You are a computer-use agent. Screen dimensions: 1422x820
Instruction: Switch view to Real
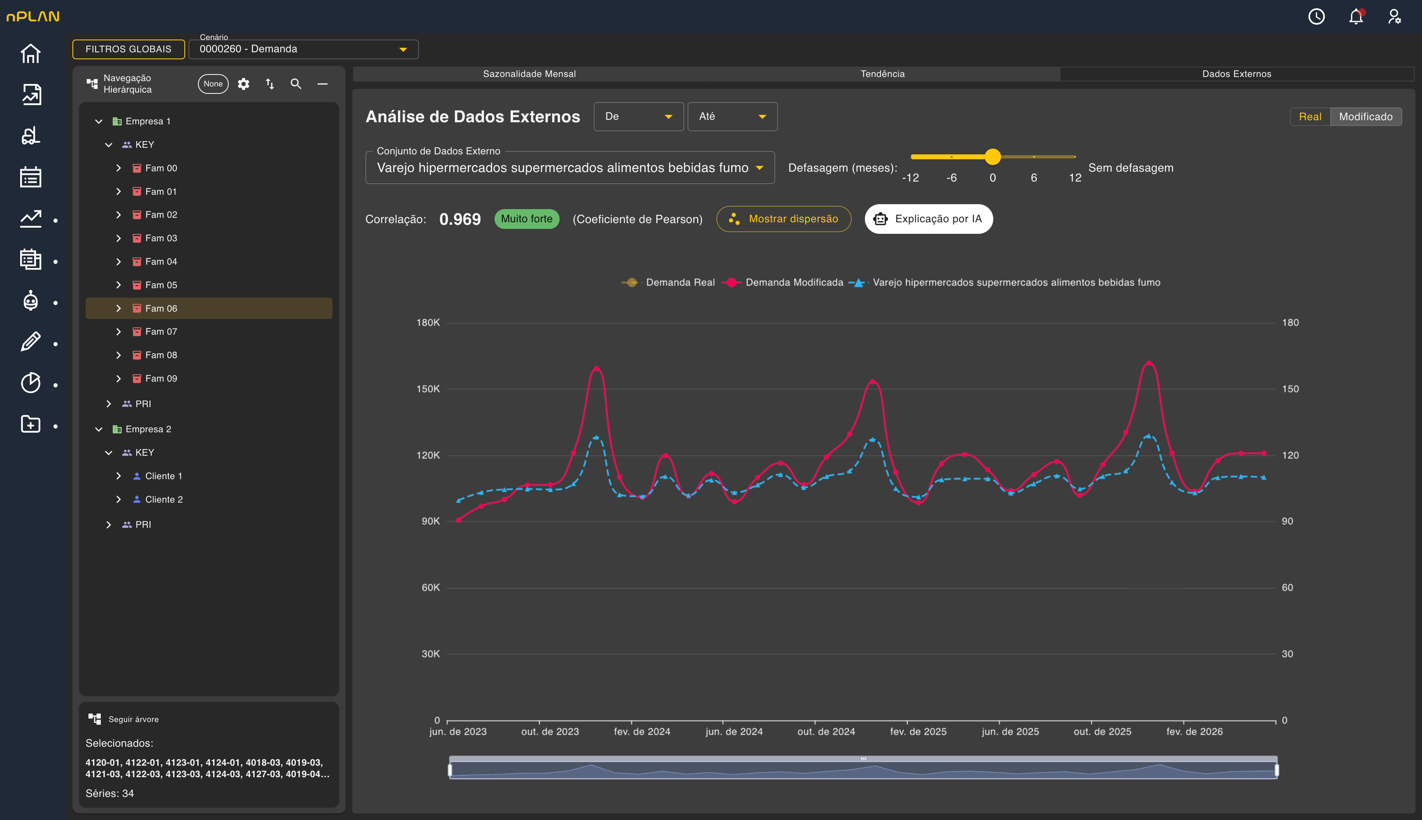(1310, 116)
